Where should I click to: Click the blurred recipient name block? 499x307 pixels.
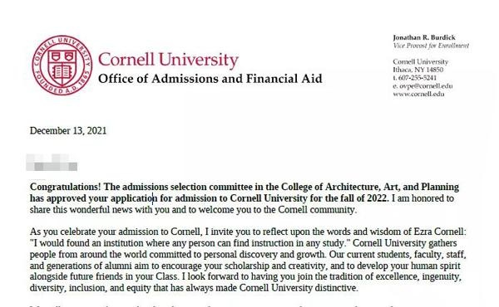point(52,163)
